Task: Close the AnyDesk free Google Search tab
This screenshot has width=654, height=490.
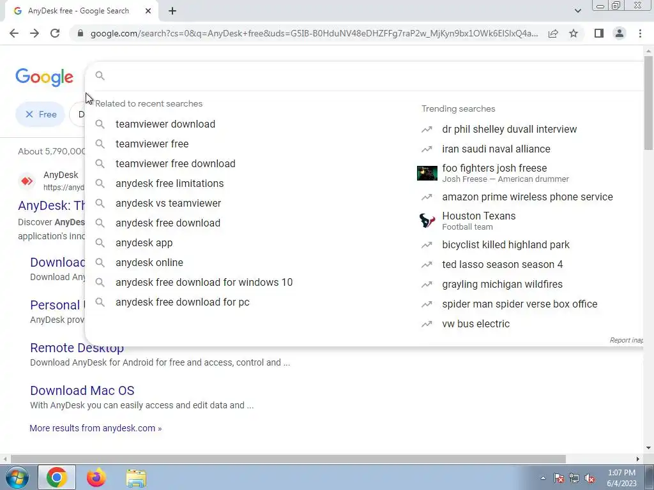Action: coord(148,11)
